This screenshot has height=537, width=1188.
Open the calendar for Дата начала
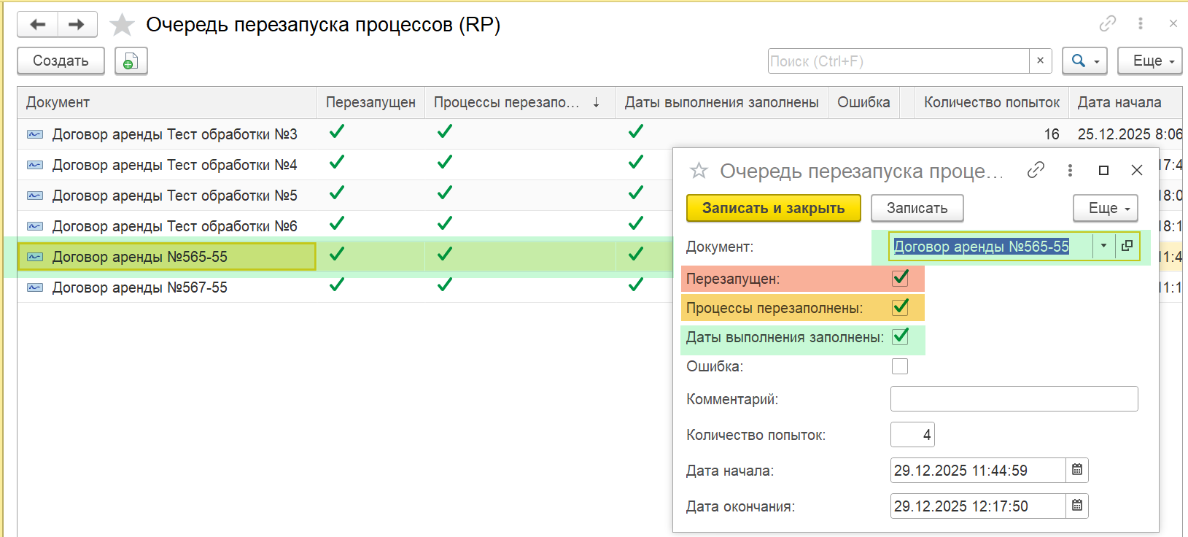[x=1077, y=471]
